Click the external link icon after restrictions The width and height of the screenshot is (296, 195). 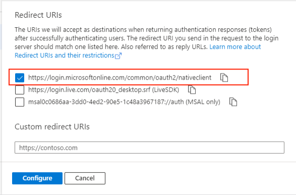(118, 56)
